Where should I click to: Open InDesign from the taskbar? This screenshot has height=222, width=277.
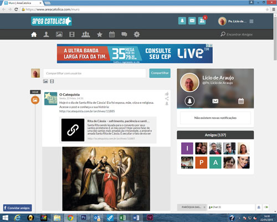pyautogui.click(x=150, y=218)
